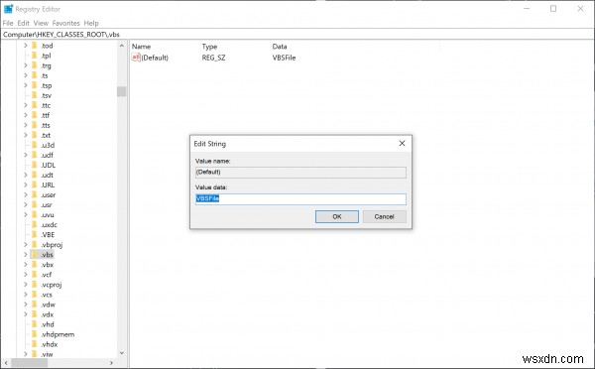Click the registry address bar path
Screen dimensions: 595x369
pos(61,35)
